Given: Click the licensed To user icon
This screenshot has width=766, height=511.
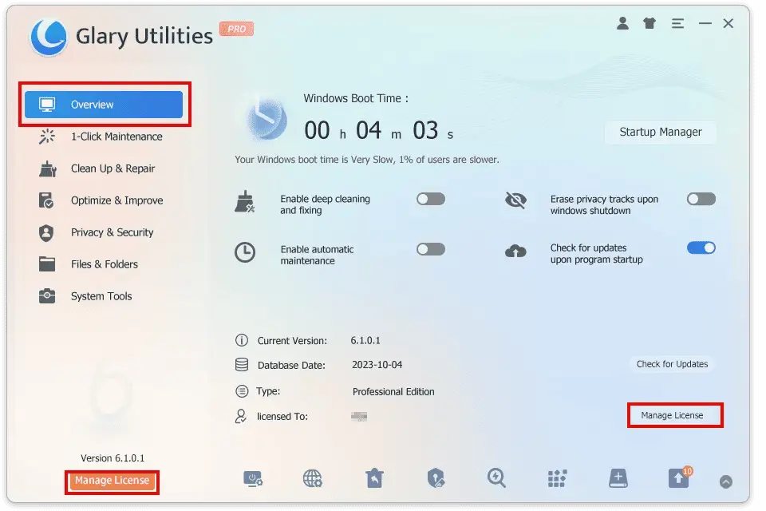Looking at the screenshot, I should pyautogui.click(x=241, y=416).
